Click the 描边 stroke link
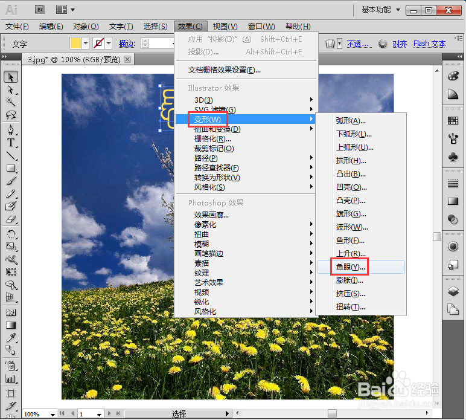 [127, 44]
